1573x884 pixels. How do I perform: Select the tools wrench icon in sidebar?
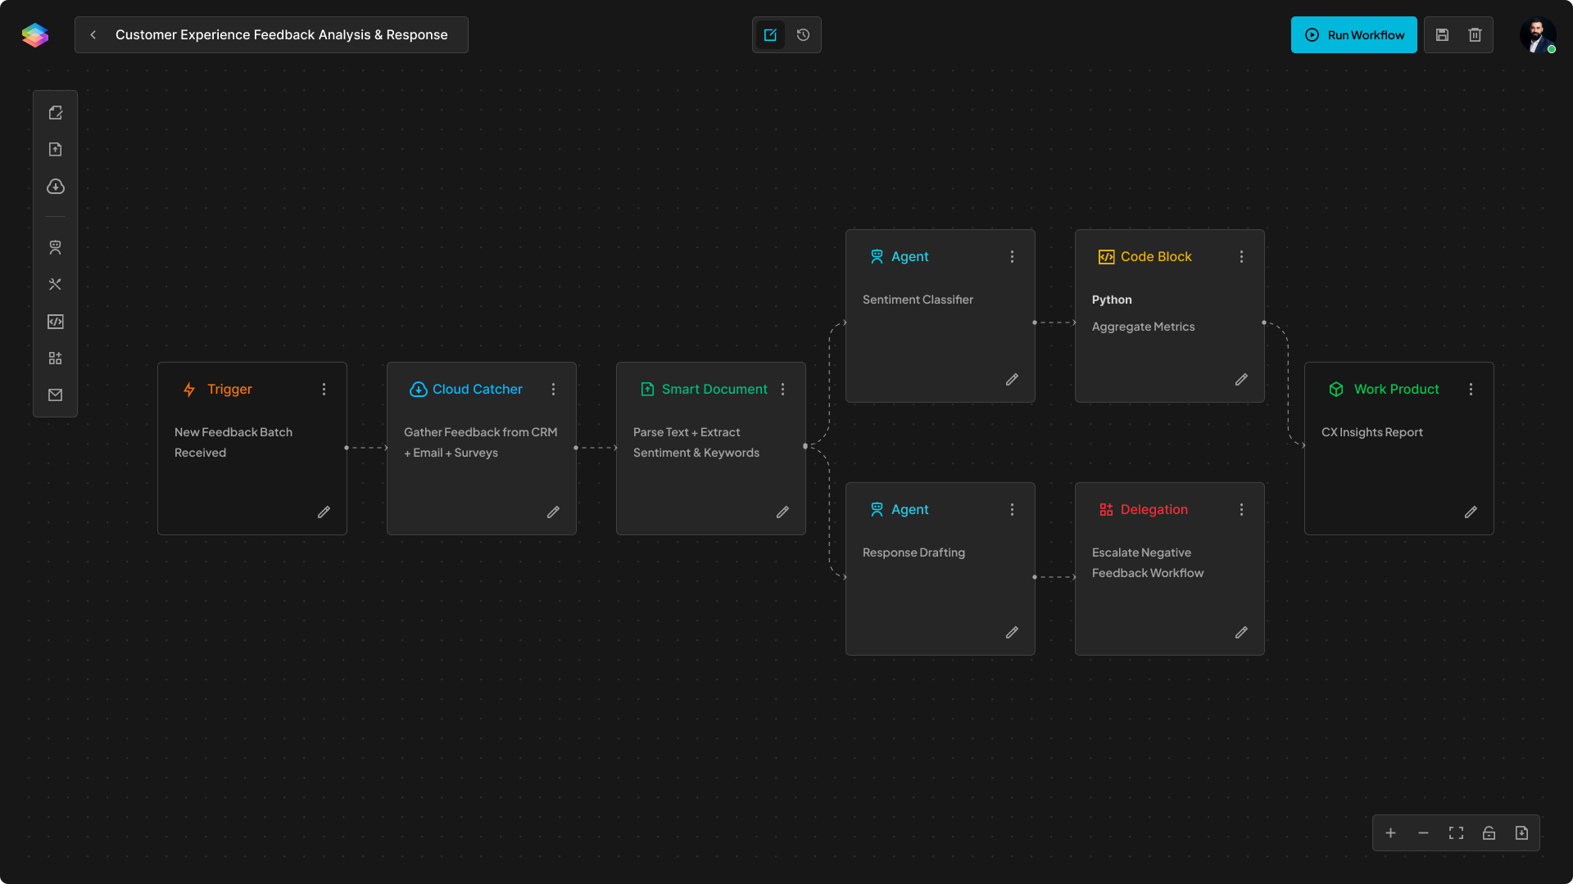pos(55,284)
